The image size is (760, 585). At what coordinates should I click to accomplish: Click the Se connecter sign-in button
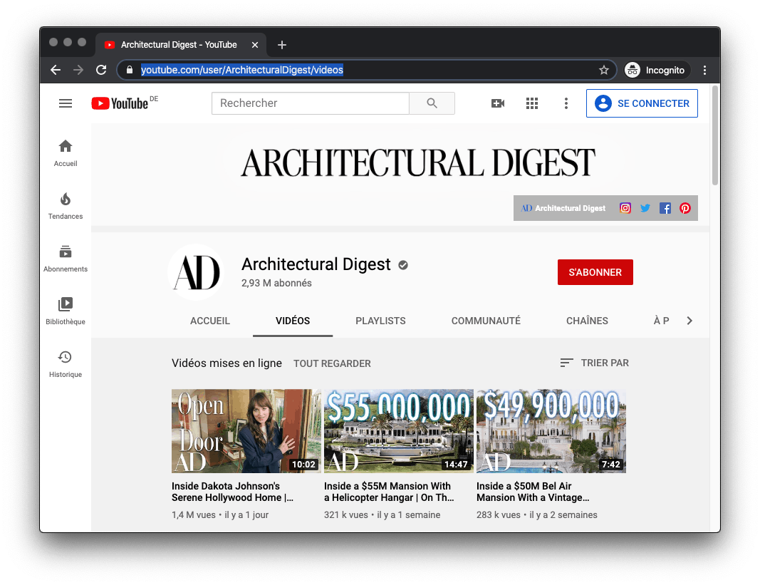[642, 103]
